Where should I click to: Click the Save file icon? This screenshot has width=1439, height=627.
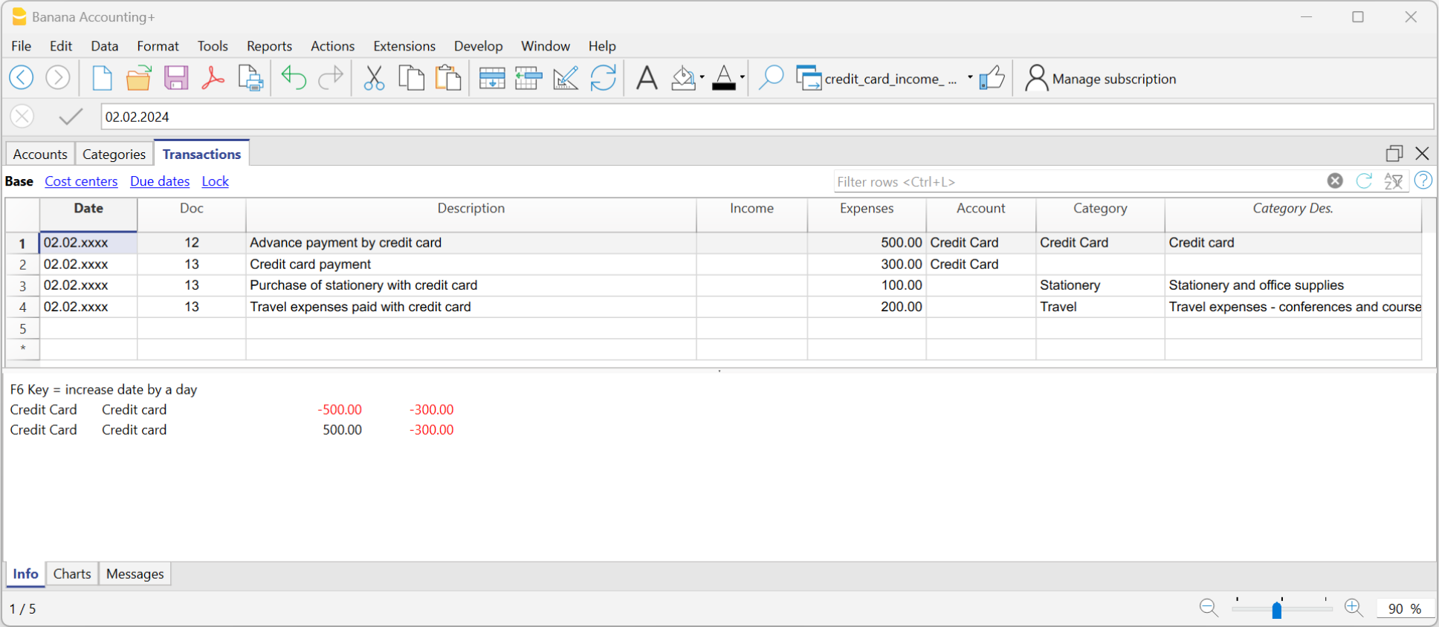(176, 78)
